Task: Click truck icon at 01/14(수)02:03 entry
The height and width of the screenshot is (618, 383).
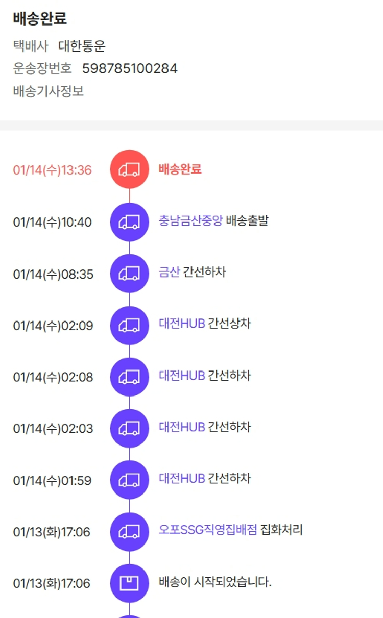Action: (x=129, y=428)
